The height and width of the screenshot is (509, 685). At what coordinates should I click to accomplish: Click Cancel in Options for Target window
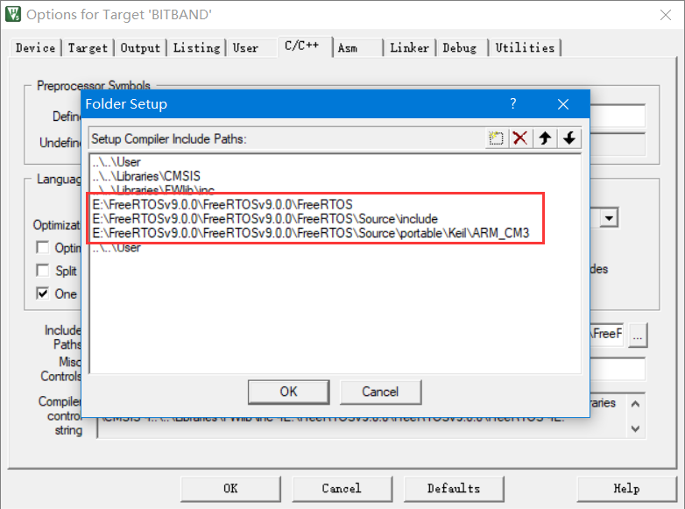click(342, 489)
